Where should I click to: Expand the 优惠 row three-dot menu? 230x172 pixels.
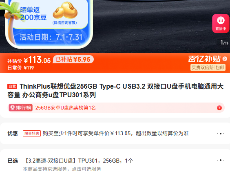221,134
